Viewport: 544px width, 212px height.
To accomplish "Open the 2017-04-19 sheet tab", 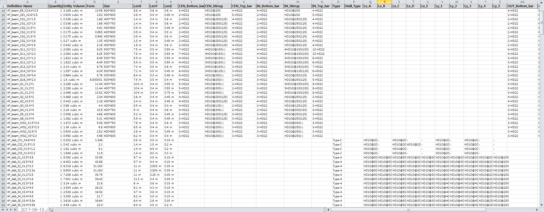I will (32, 210).
